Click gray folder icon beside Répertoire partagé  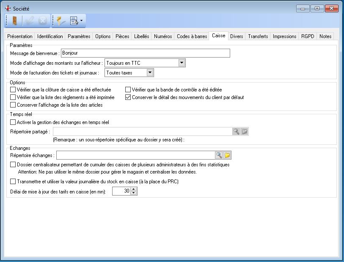coord(245,132)
